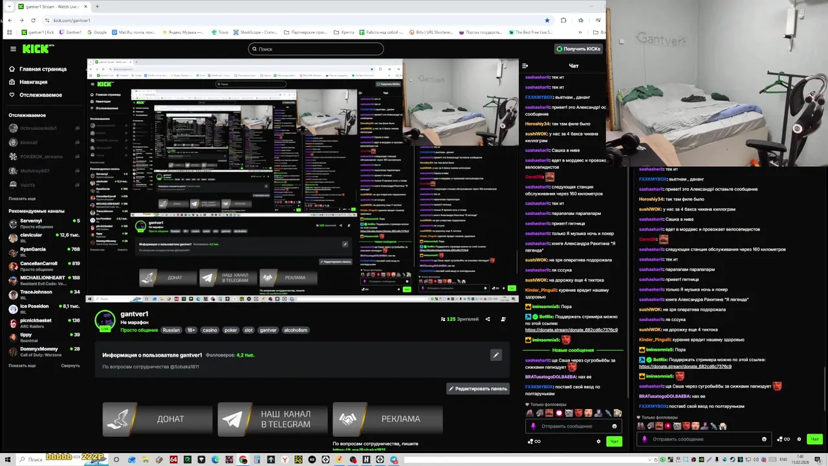Expand recommended list with Показать еще

pyautogui.click(x=22, y=366)
